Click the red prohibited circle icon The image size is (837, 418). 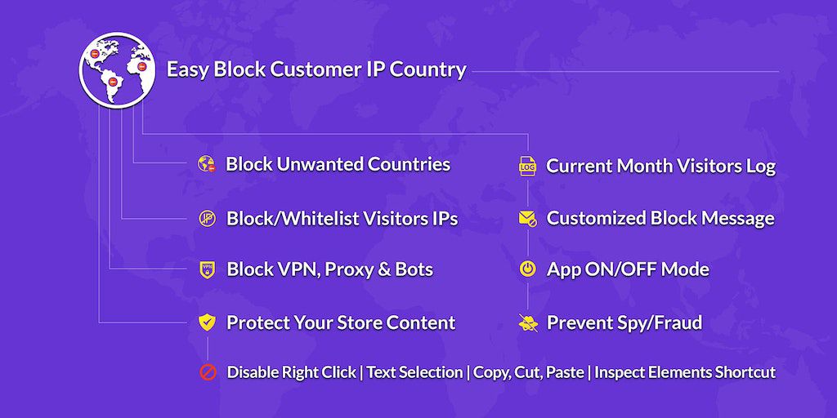coord(208,372)
